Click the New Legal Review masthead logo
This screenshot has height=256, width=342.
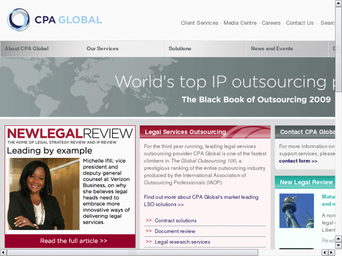pyautogui.click(x=70, y=133)
